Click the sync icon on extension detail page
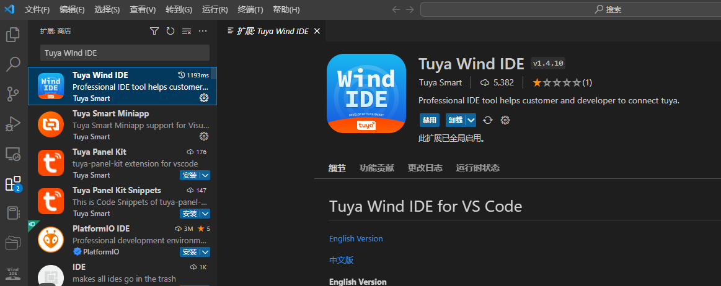The width and height of the screenshot is (721, 286). point(488,120)
